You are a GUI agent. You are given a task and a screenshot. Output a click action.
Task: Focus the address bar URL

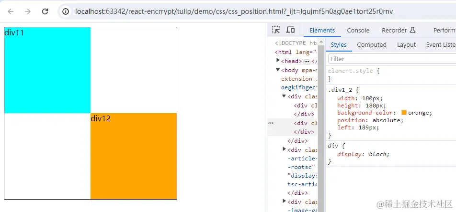tap(234, 11)
